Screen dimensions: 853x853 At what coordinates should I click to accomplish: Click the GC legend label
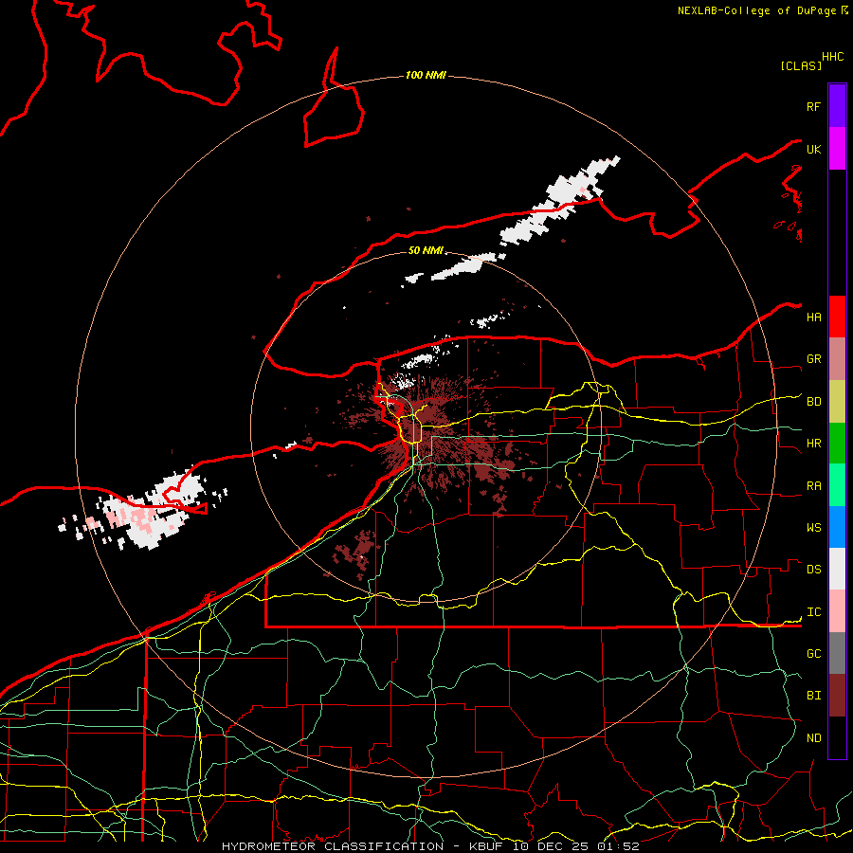[x=813, y=653]
